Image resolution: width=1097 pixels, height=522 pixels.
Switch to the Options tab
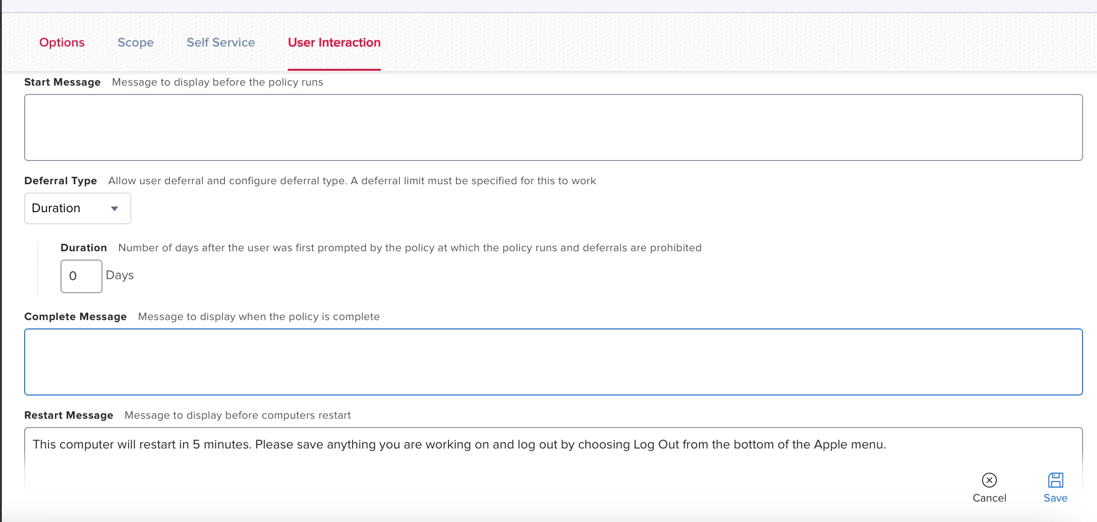[62, 42]
